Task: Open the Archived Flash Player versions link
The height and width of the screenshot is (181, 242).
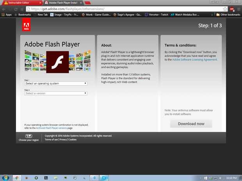Action: click(52, 128)
